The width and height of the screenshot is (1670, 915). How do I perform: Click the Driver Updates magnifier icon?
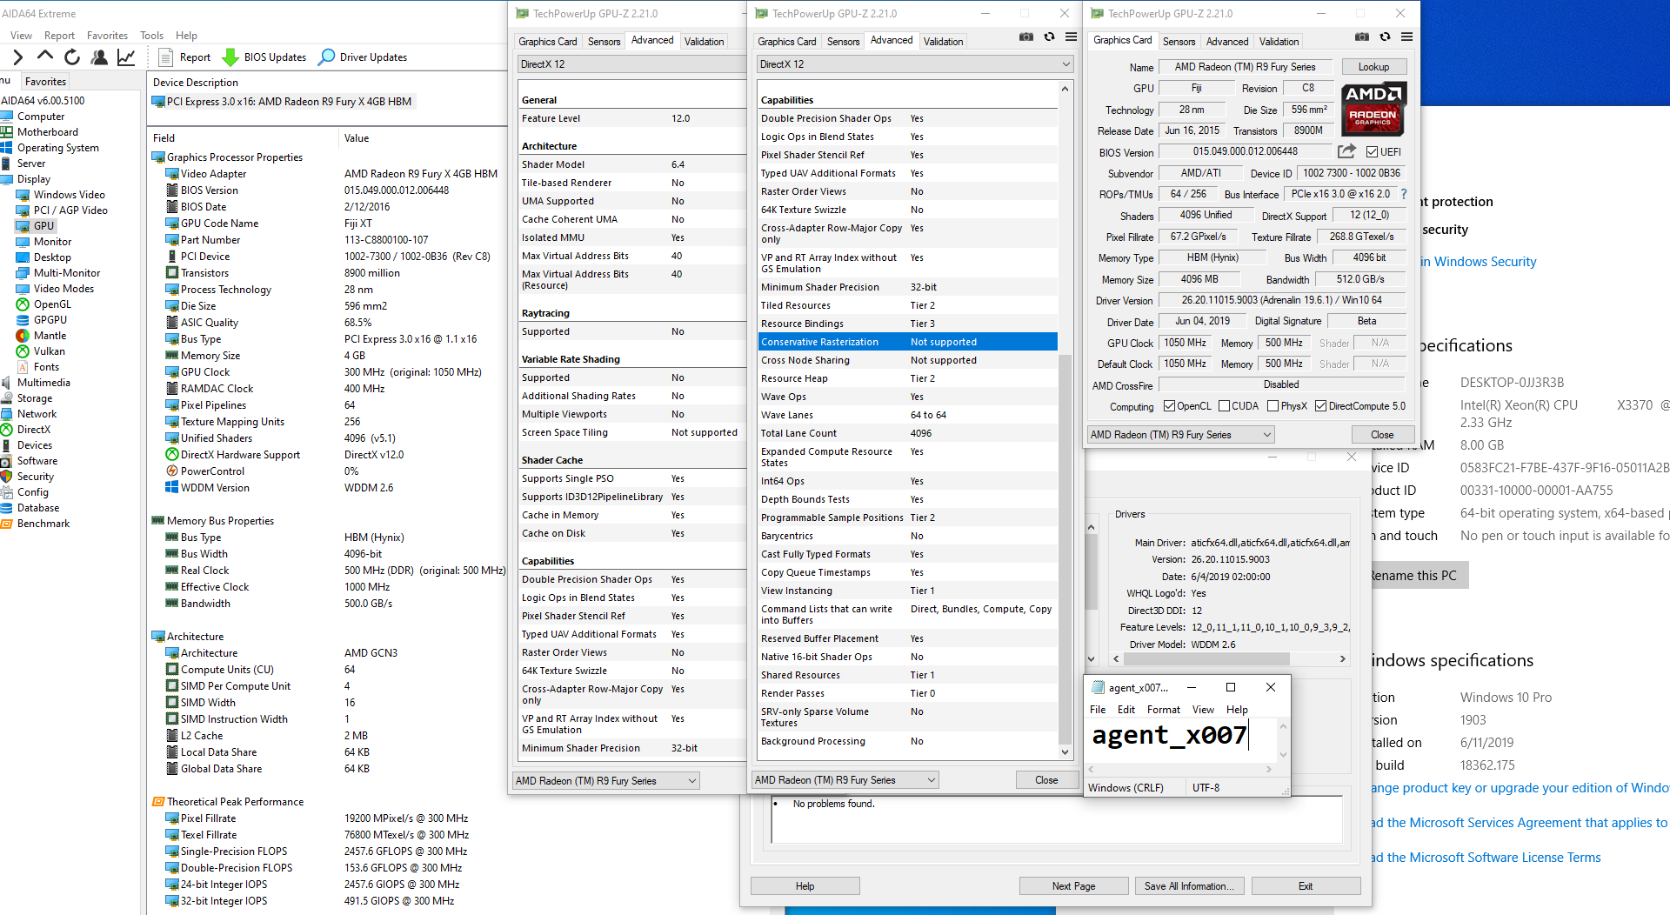[326, 57]
